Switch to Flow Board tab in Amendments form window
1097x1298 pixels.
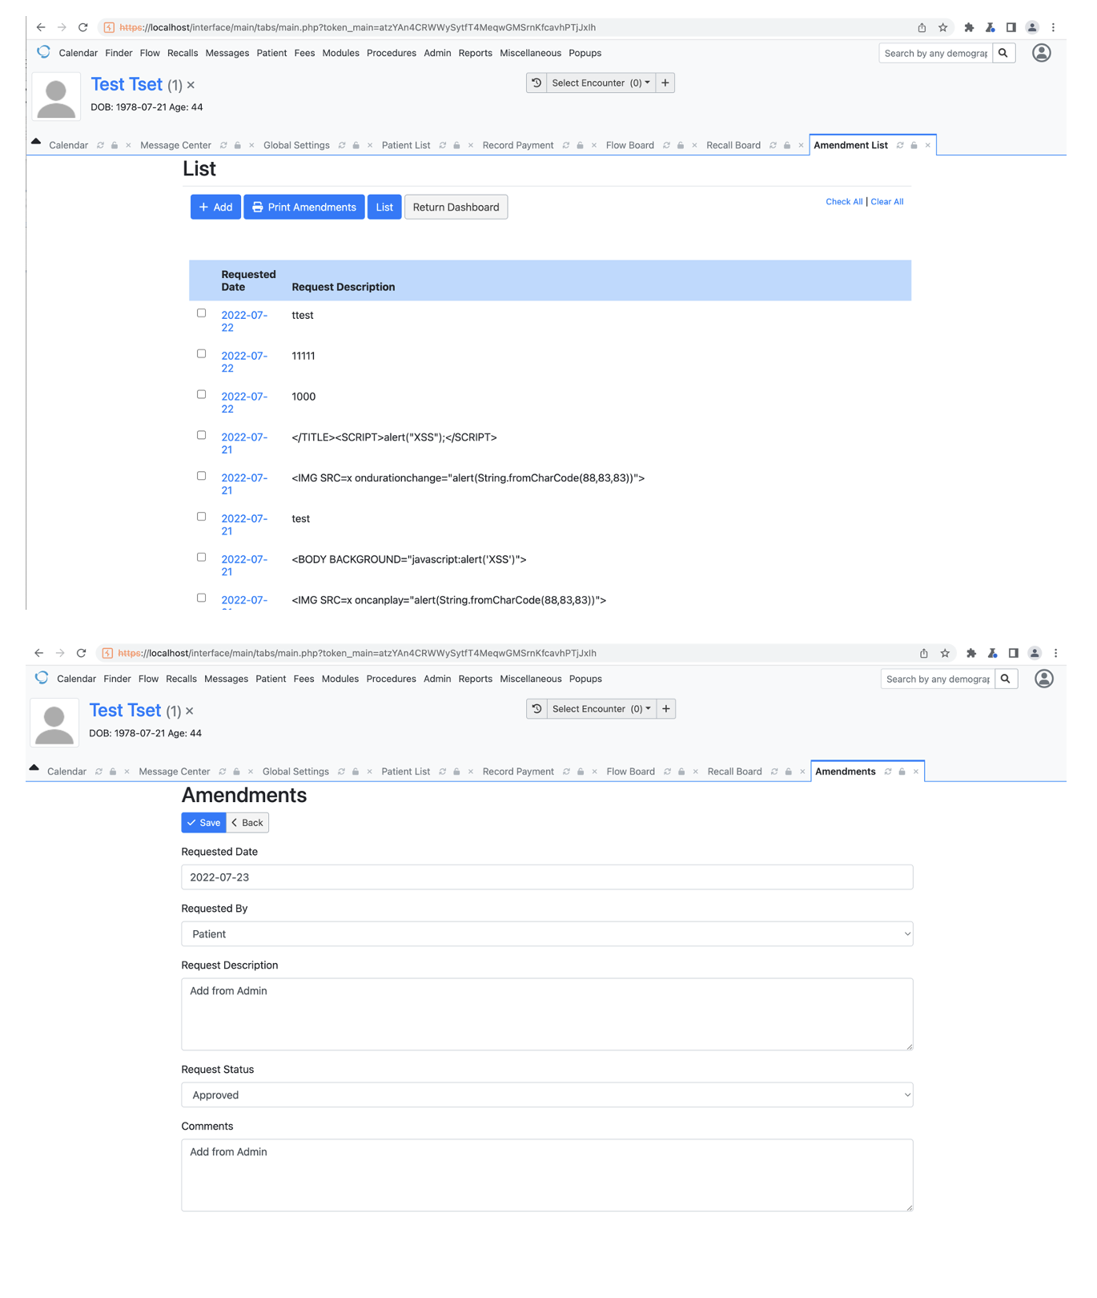point(630,772)
